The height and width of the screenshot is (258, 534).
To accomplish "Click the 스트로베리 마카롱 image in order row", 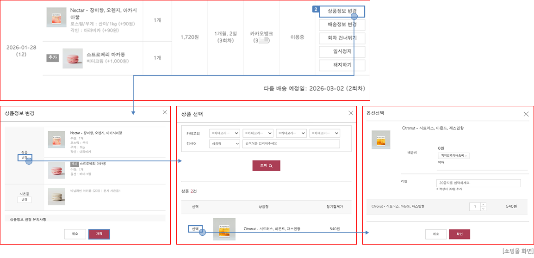I will tap(73, 58).
